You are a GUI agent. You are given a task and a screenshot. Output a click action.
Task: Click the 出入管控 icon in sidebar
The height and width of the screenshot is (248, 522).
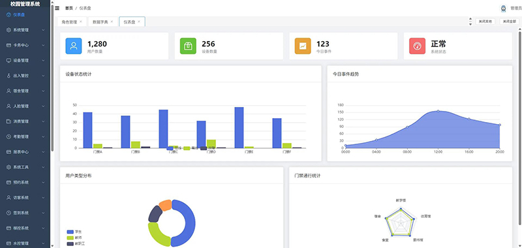tap(8, 76)
